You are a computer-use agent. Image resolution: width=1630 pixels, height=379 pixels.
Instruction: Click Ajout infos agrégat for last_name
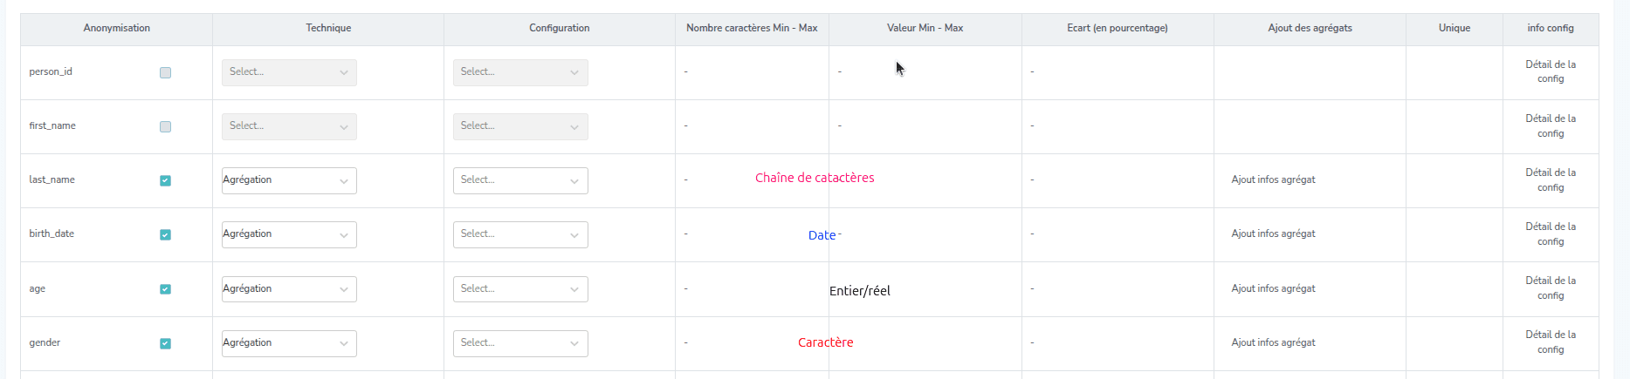tap(1273, 179)
